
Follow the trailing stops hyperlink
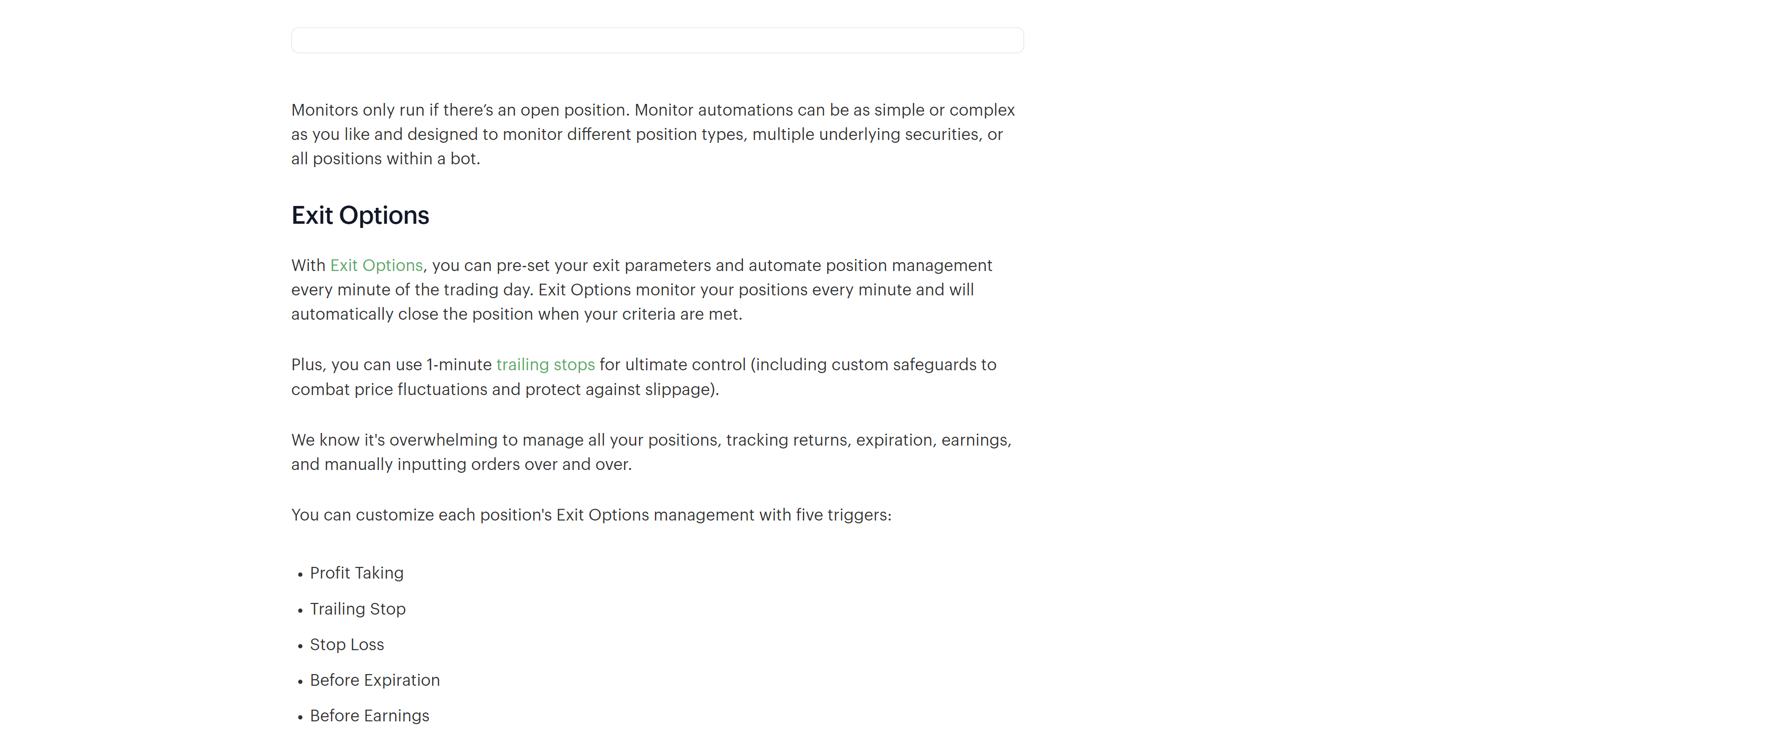tap(545, 364)
